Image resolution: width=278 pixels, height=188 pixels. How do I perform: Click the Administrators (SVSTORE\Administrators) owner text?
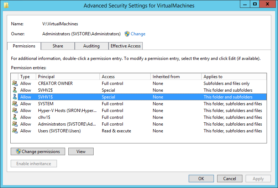[x=82, y=34]
